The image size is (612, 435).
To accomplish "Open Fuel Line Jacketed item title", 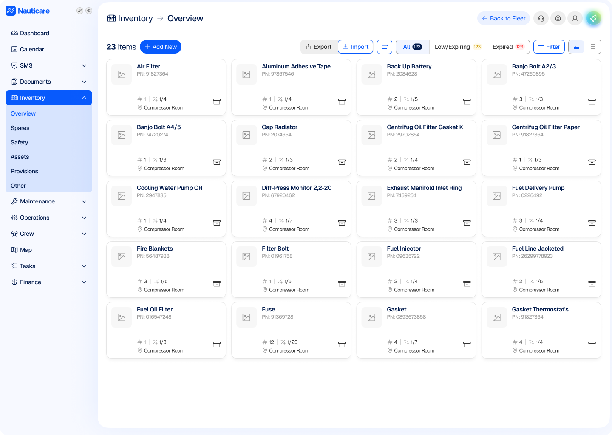I will [x=538, y=249].
